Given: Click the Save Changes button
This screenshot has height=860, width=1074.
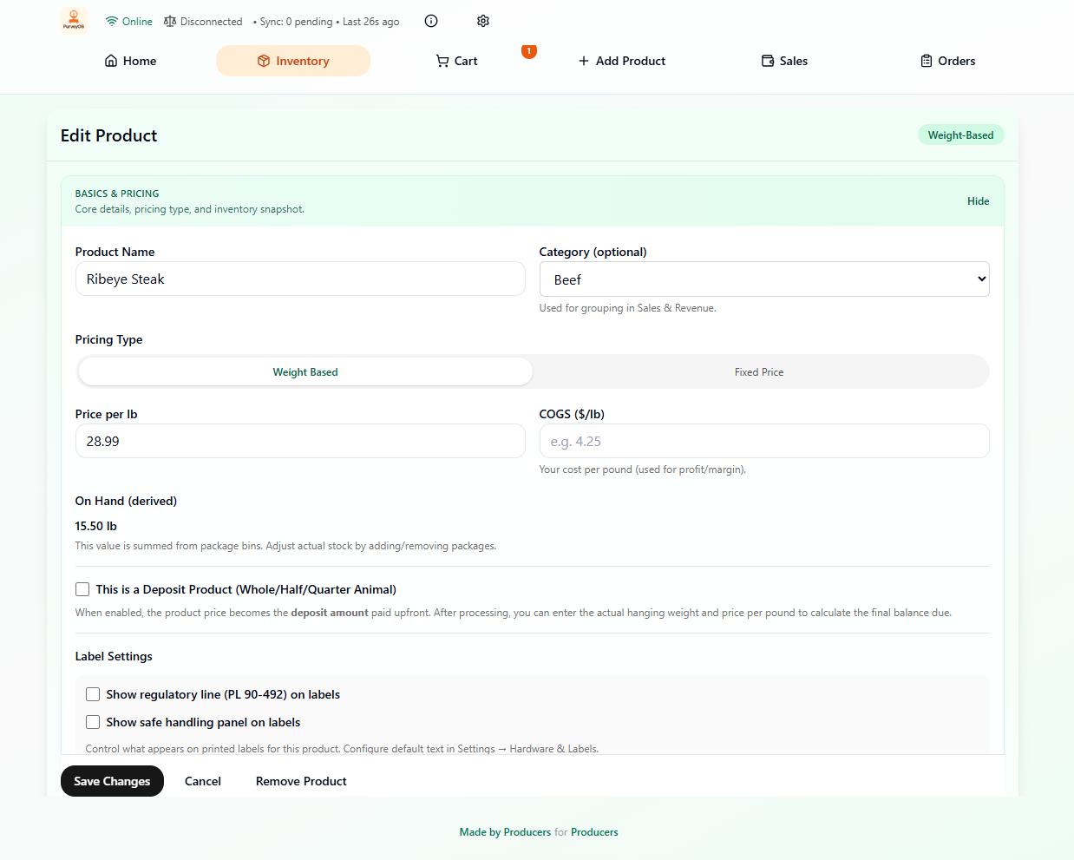Looking at the screenshot, I should (x=112, y=781).
